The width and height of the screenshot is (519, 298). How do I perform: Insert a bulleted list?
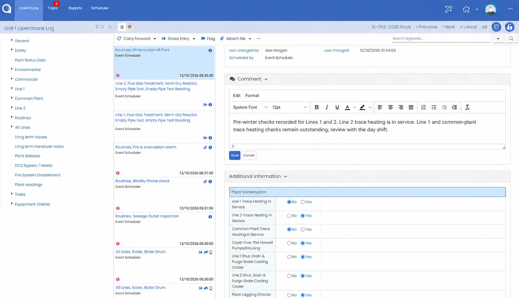point(434,107)
